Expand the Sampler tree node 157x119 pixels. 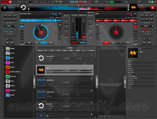click(x=5, y=67)
